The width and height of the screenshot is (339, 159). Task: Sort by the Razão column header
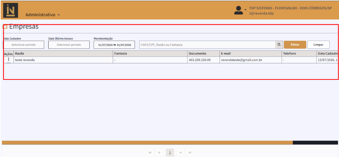coord(64,53)
